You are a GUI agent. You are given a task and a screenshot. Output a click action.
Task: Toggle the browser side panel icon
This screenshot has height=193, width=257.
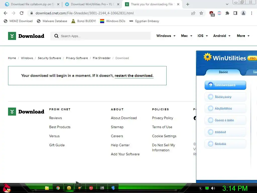[x=235, y=13]
